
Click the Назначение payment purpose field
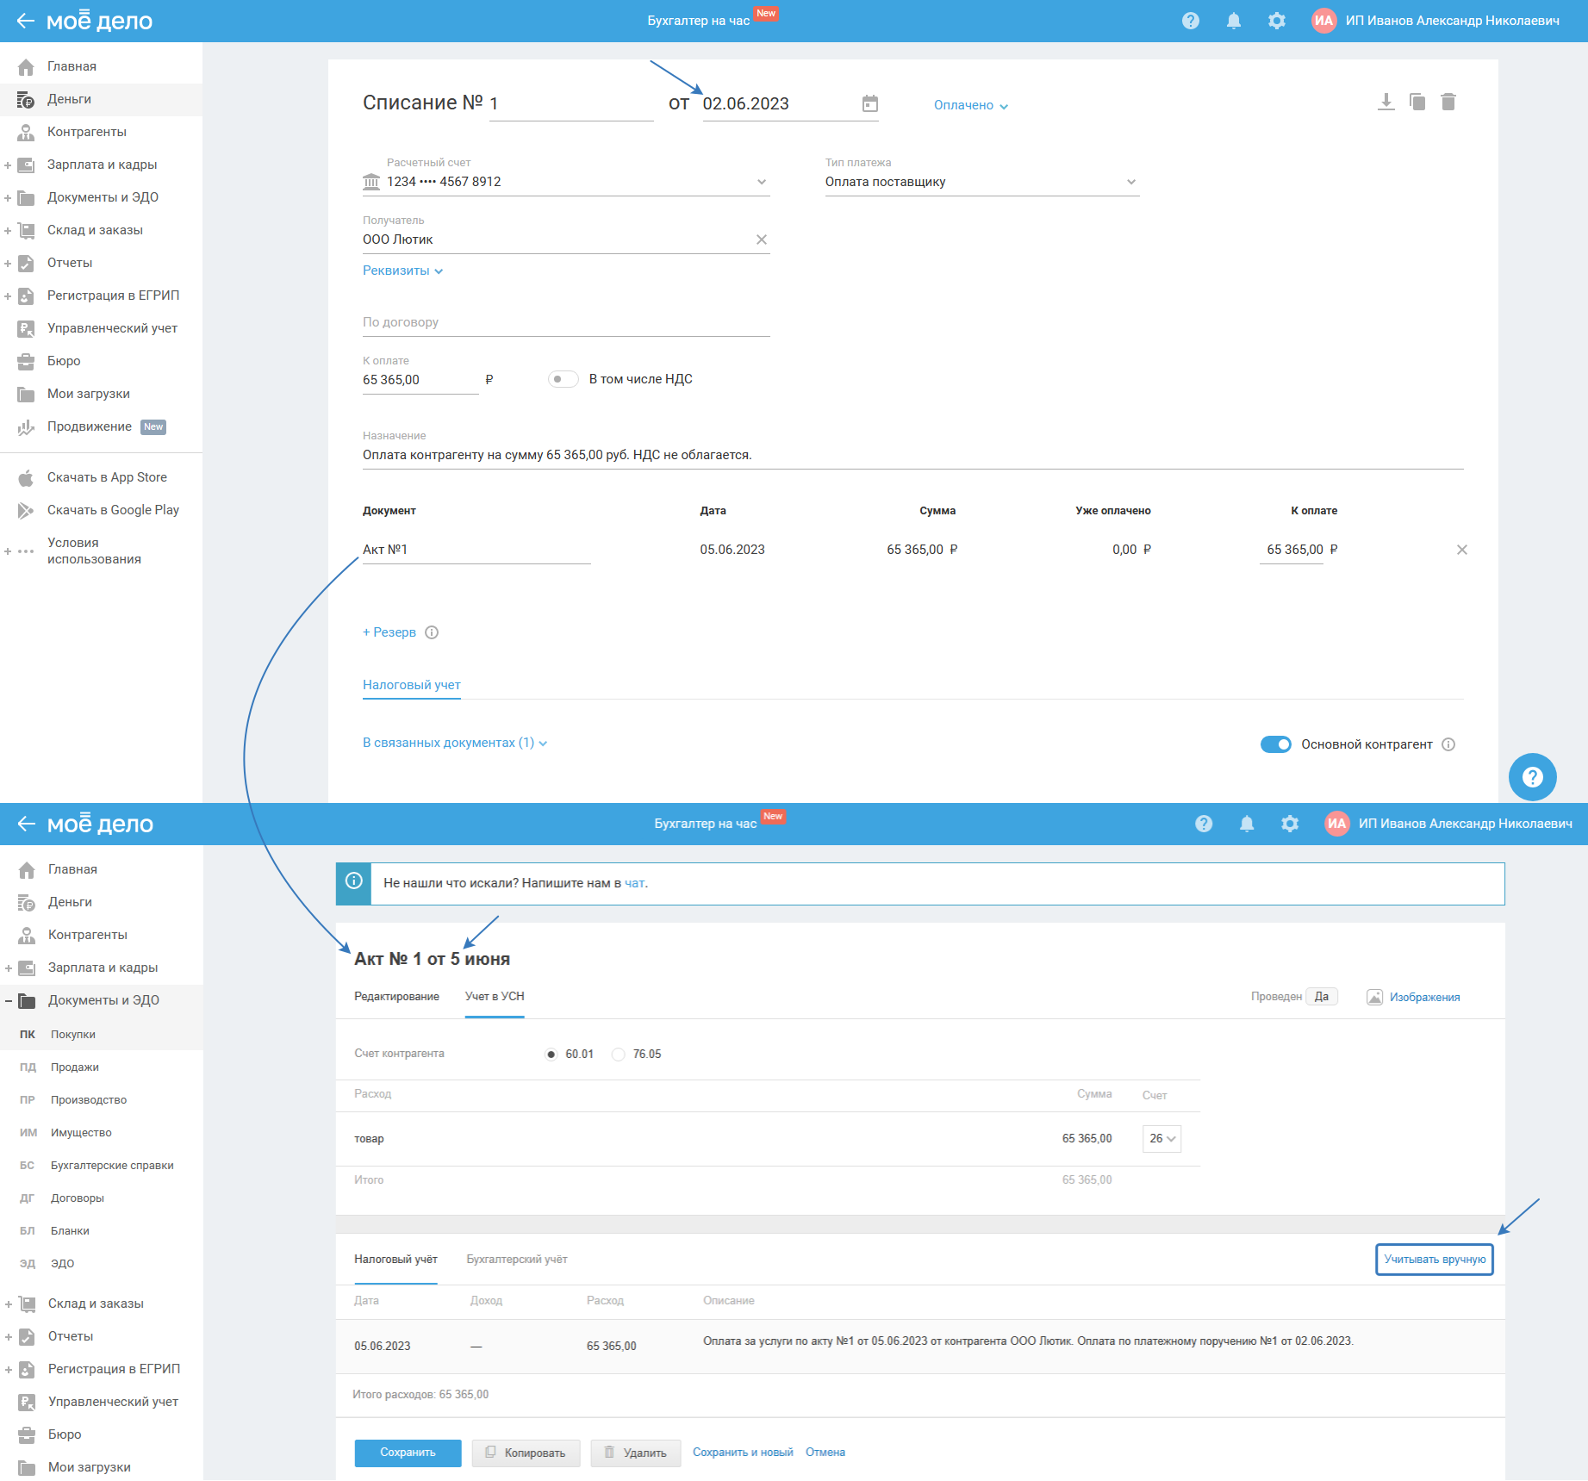coord(913,456)
